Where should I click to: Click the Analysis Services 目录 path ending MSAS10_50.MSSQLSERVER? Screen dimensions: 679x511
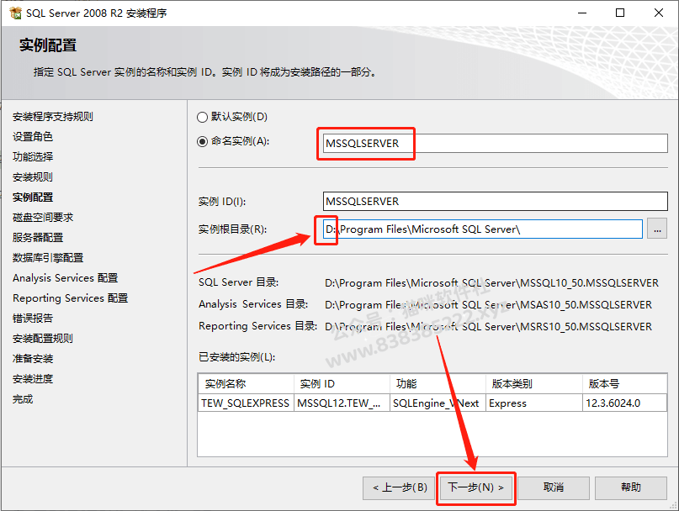tap(488, 304)
